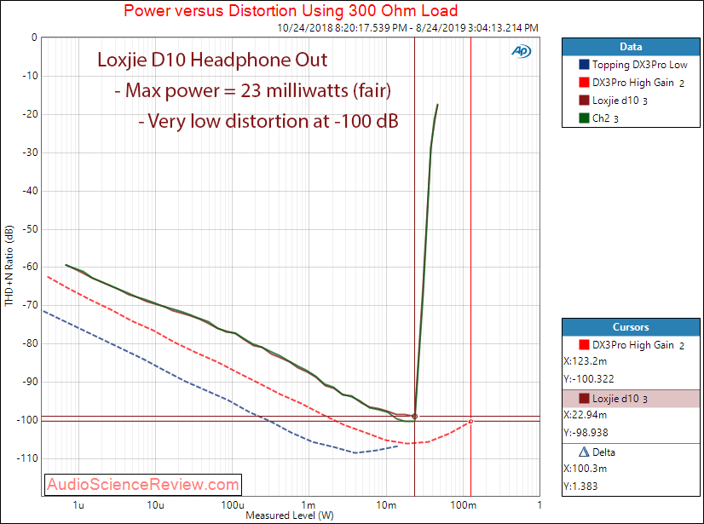704x524 pixels.
Task: Click the Delta triangle icon in Cursors
Action: (x=584, y=452)
